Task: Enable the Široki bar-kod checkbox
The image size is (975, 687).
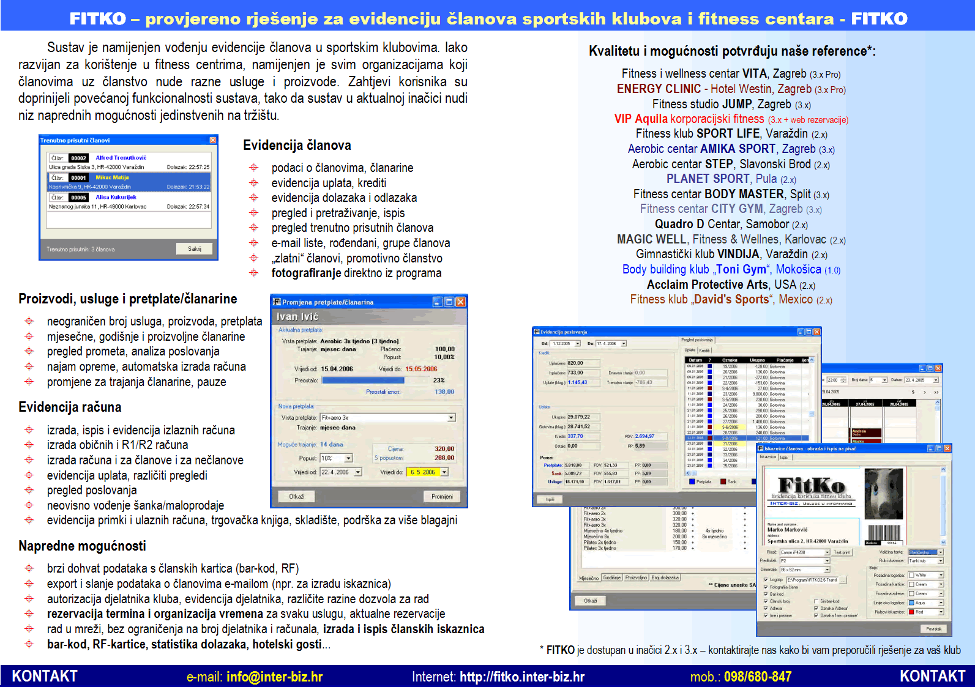Action: click(816, 601)
